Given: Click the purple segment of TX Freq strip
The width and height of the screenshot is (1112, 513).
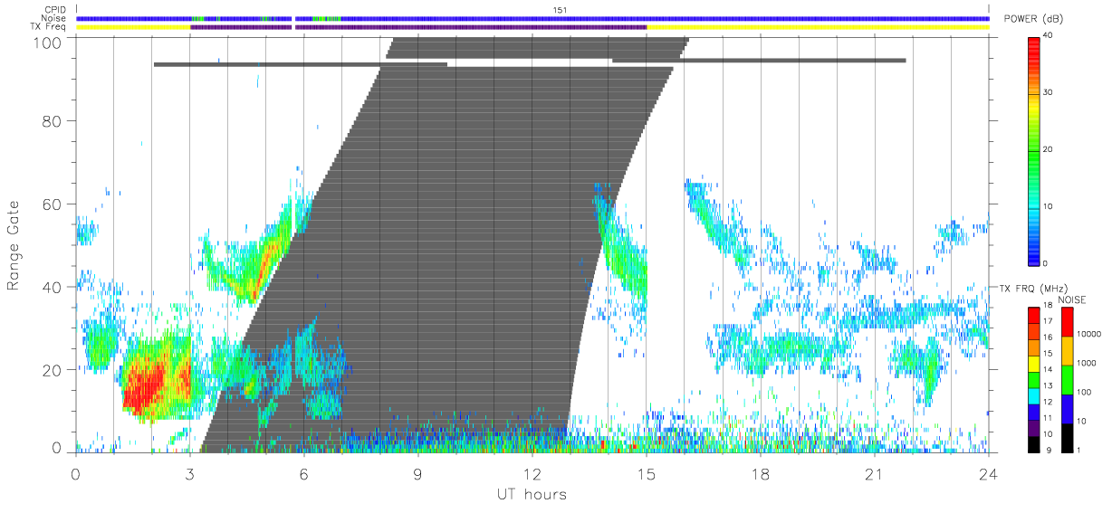Looking at the screenshot, I should (x=418, y=27).
